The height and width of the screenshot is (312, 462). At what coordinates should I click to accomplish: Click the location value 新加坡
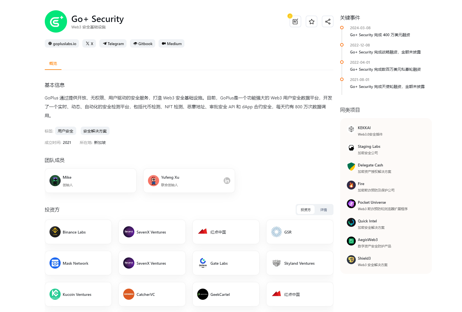pyautogui.click(x=100, y=143)
